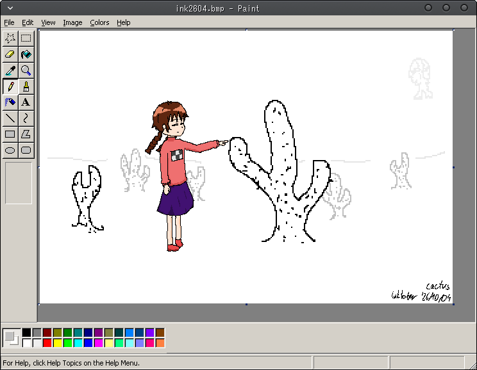Pick the Rectangle shape tool
The width and height of the screenshot is (477, 370).
(x=10, y=134)
